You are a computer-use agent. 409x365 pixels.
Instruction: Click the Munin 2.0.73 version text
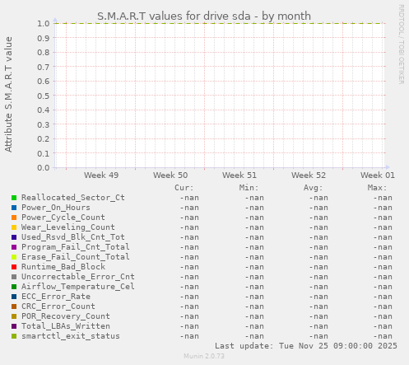(204, 356)
